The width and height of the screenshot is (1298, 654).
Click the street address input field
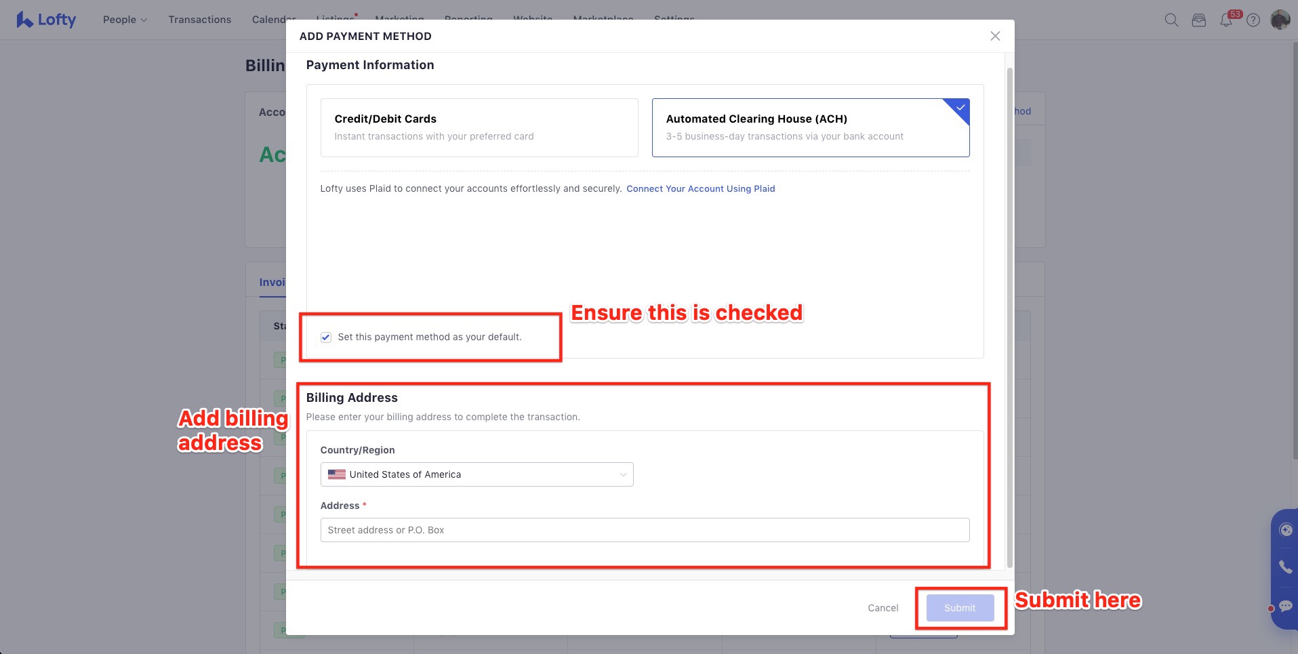644,530
